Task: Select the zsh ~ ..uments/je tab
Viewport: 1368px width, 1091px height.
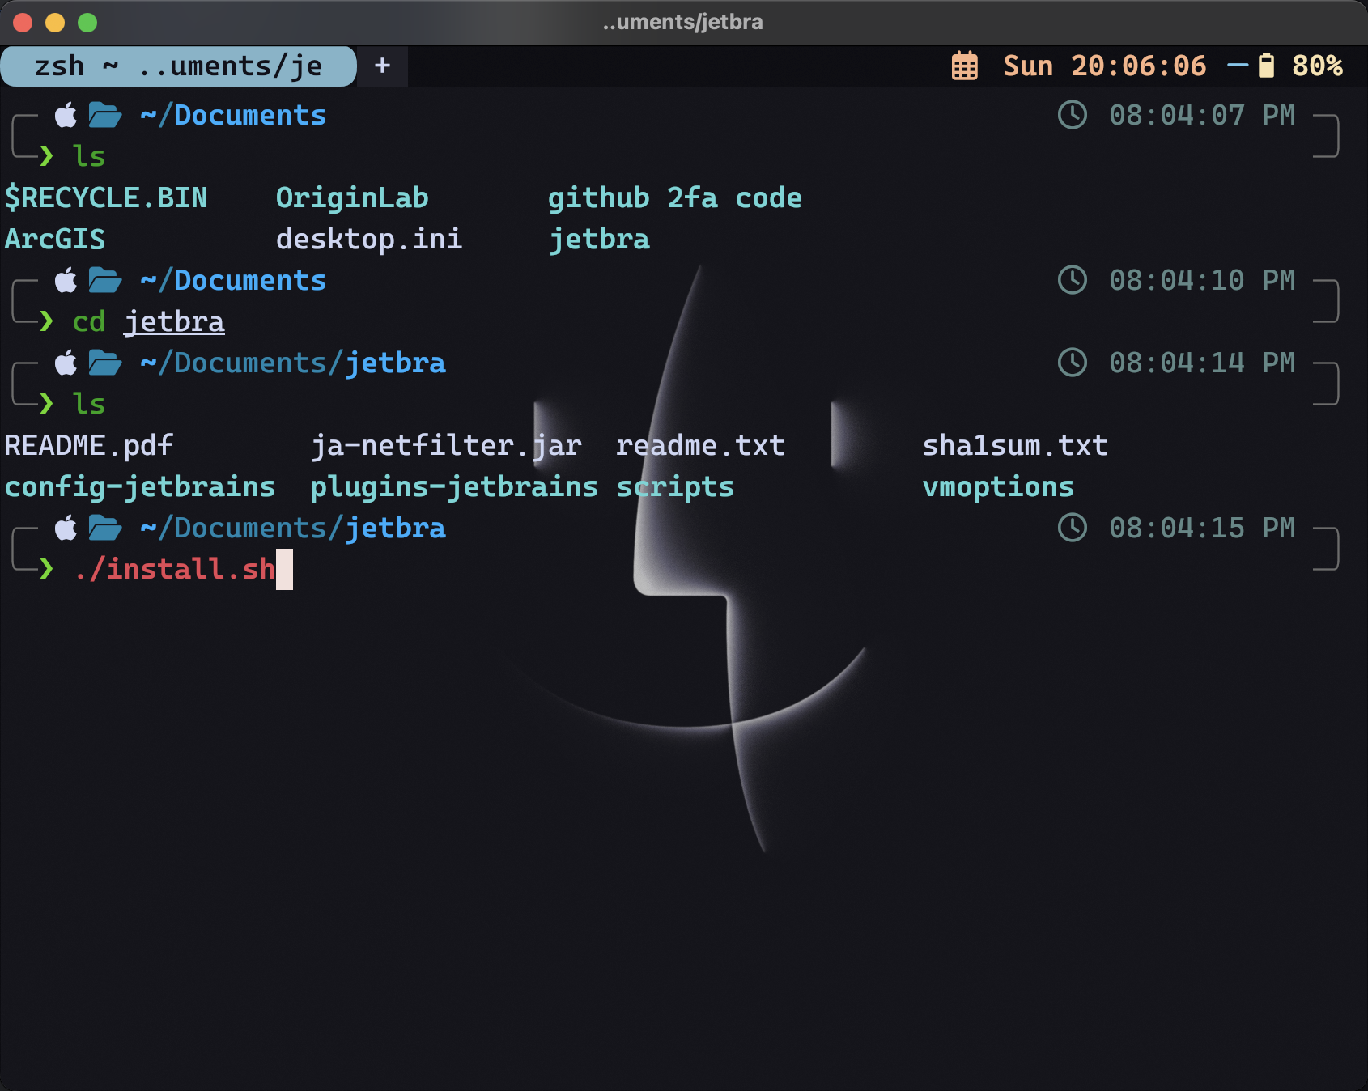Action: (178, 66)
